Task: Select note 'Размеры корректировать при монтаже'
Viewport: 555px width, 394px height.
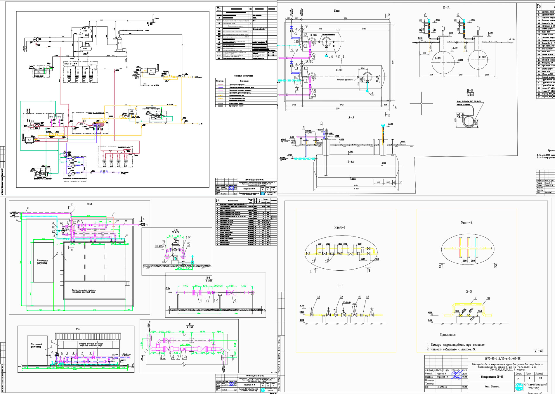Action: [458, 345]
